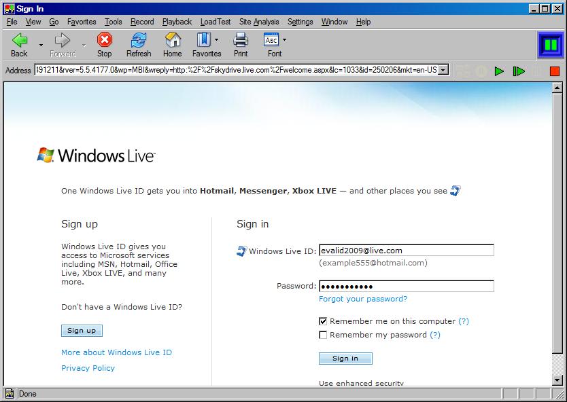Click the Windows Live flag logo
Image resolution: width=567 pixels, height=402 pixels.
[47, 154]
